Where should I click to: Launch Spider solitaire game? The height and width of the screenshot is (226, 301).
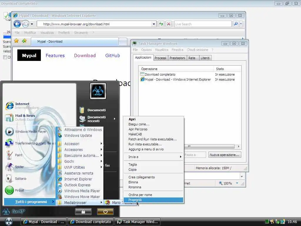point(15,167)
